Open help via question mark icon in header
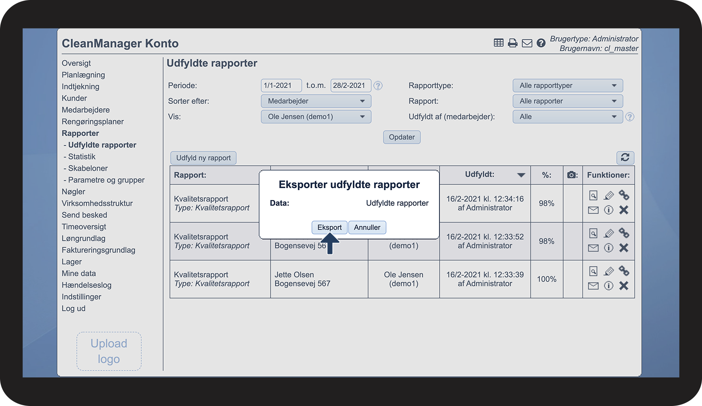The width and height of the screenshot is (702, 406). tap(541, 43)
